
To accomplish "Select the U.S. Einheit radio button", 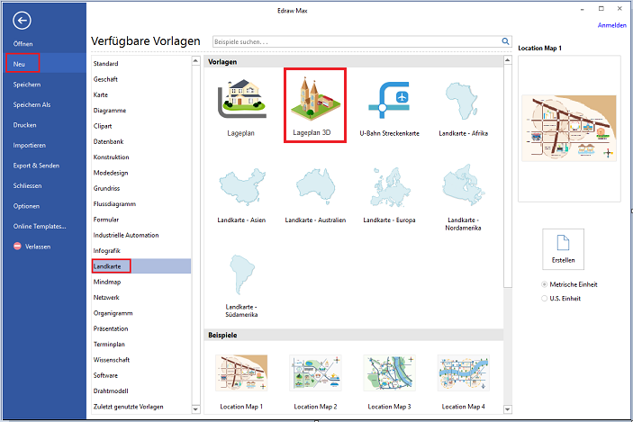I will pos(544,299).
